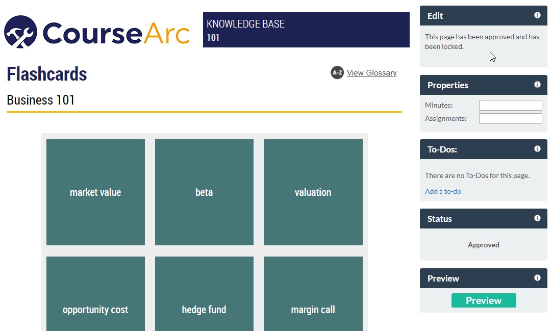Flip the valuation flashcard
Image resolution: width=552 pixels, height=331 pixels.
(313, 192)
